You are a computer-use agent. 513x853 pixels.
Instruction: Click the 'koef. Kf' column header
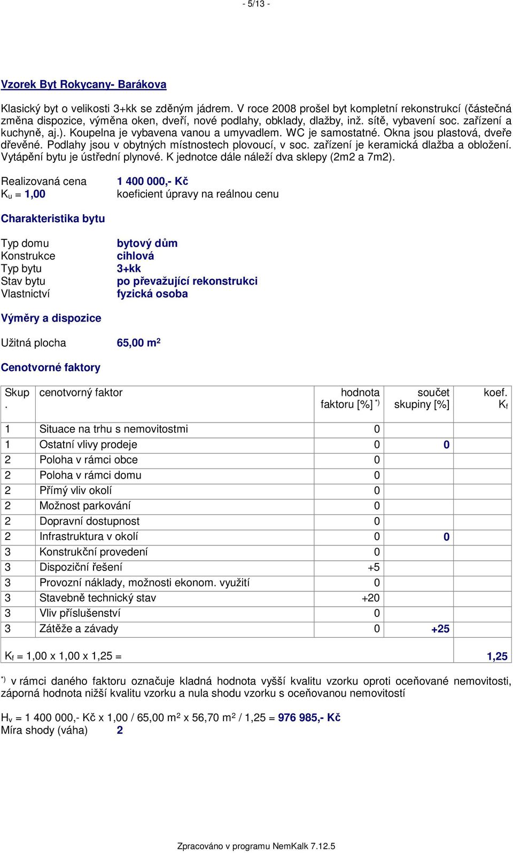(x=495, y=398)
